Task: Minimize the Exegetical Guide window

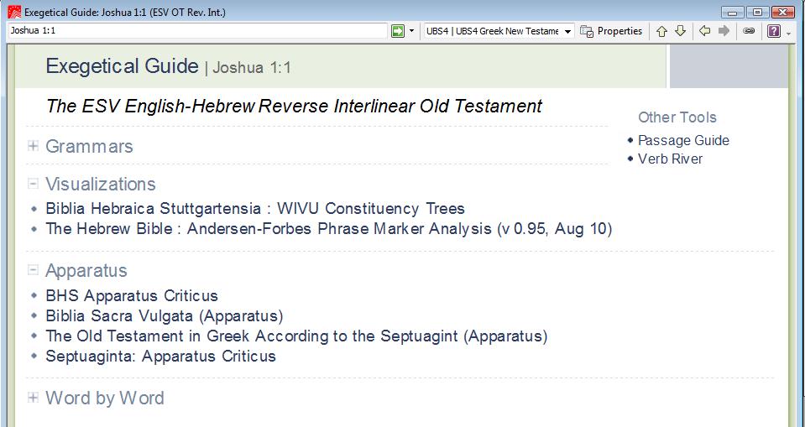Action: click(x=733, y=13)
